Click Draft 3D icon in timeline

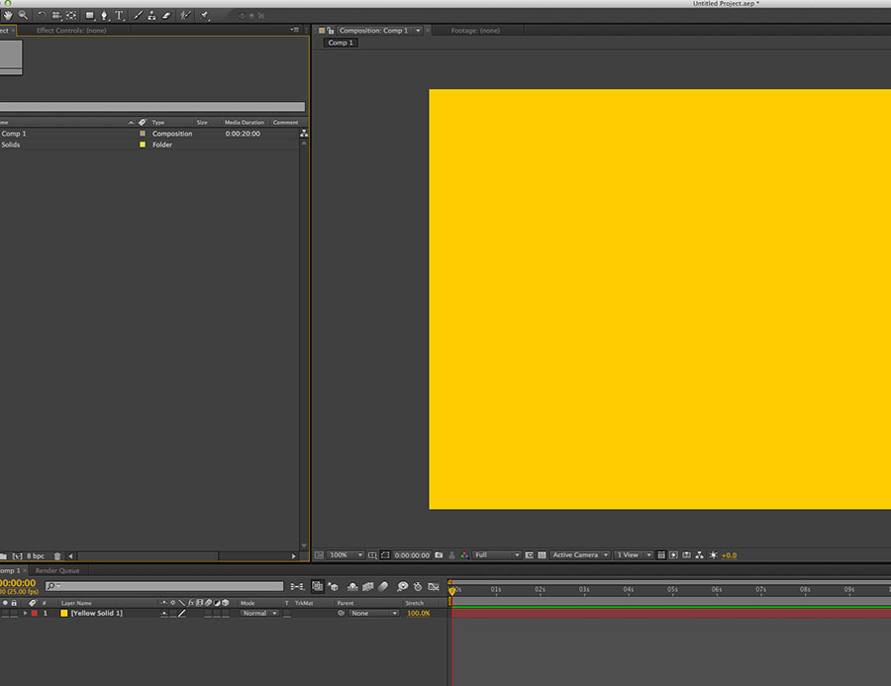coord(334,587)
